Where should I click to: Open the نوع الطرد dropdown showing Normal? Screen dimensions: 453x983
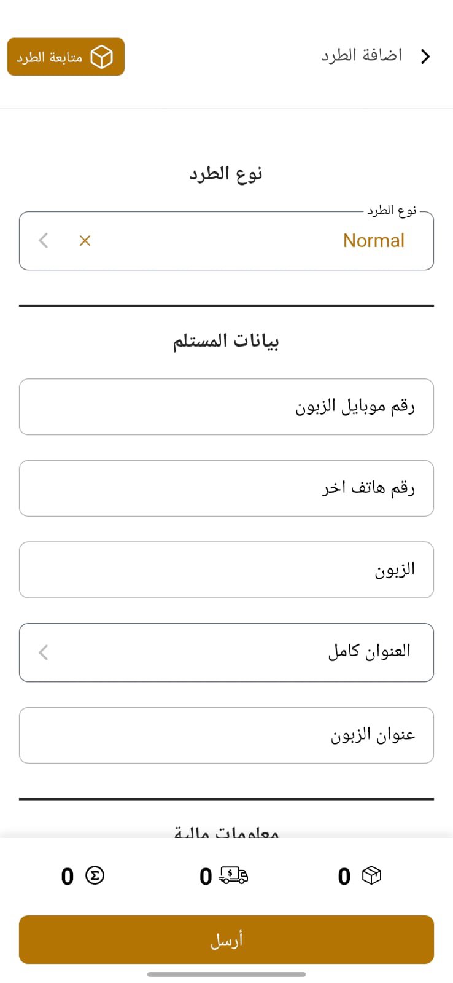click(246, 241)
